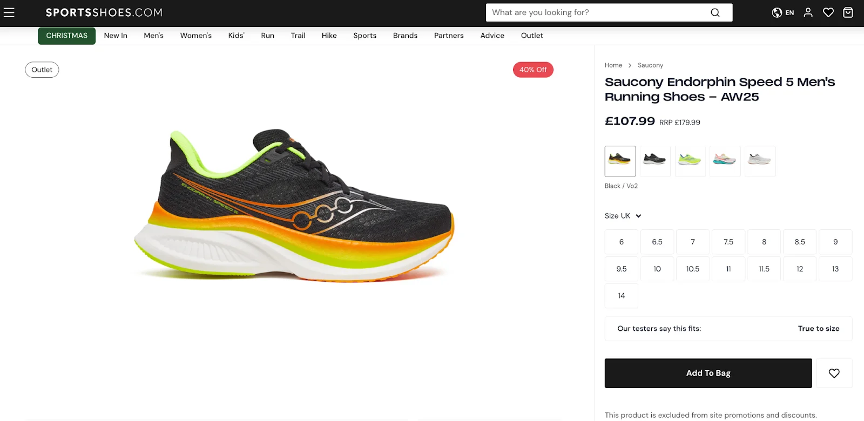Select the grey shoe colour swatch

pyautogui.click(x=760, y=161)
